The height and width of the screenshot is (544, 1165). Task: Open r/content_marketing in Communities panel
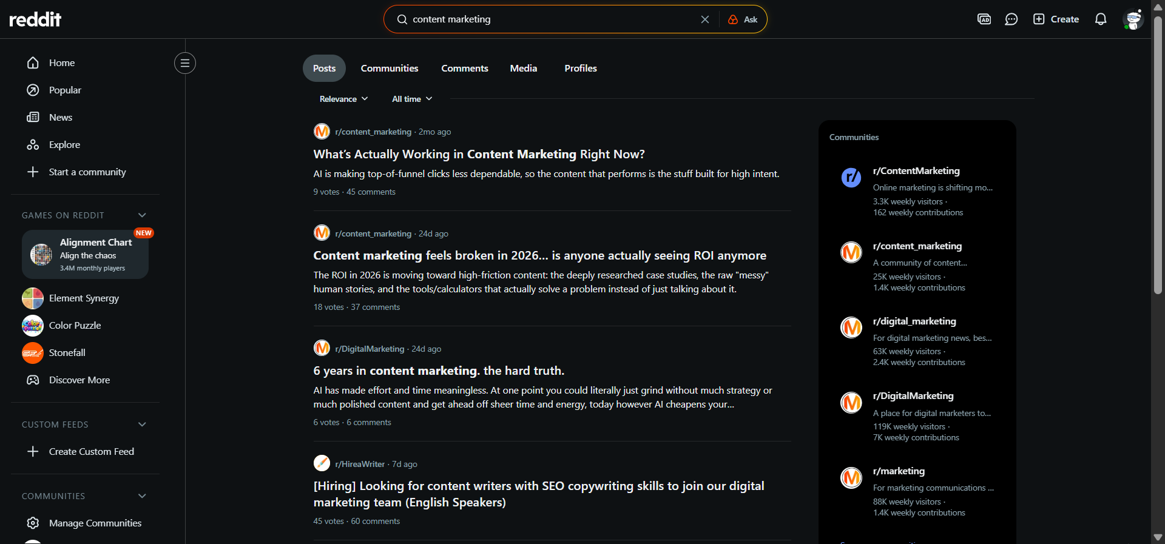917,246
